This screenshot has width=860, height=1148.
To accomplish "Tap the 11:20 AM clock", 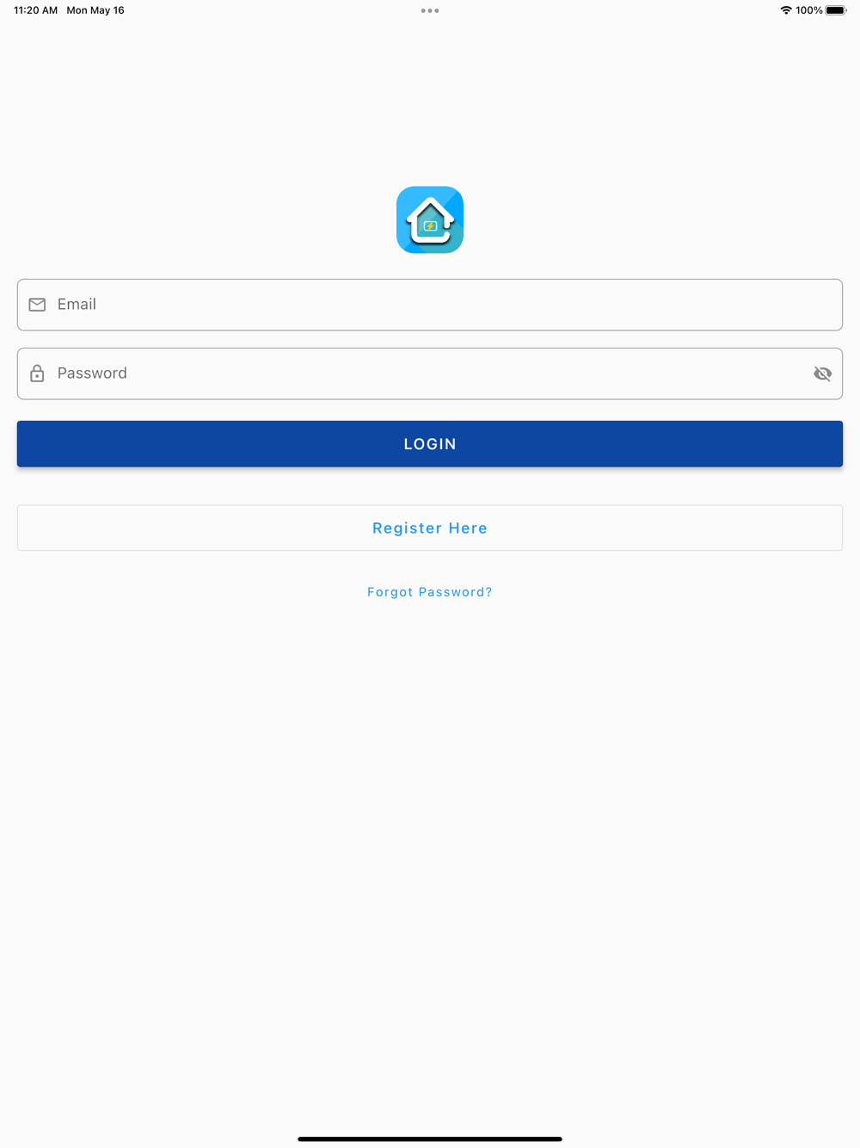I will click(36, 10).
